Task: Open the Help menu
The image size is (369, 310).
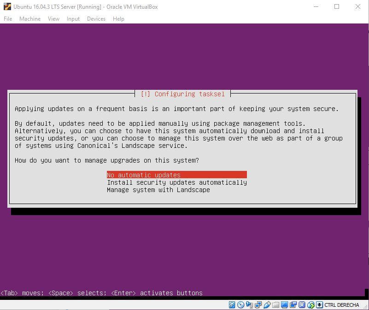Action: pyautogui.click(x=118, y=19)
